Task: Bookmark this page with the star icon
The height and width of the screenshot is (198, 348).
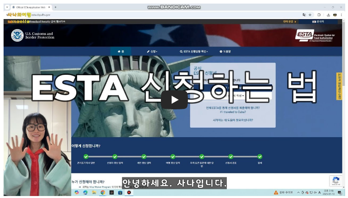Action: click(x=310, y=15)
